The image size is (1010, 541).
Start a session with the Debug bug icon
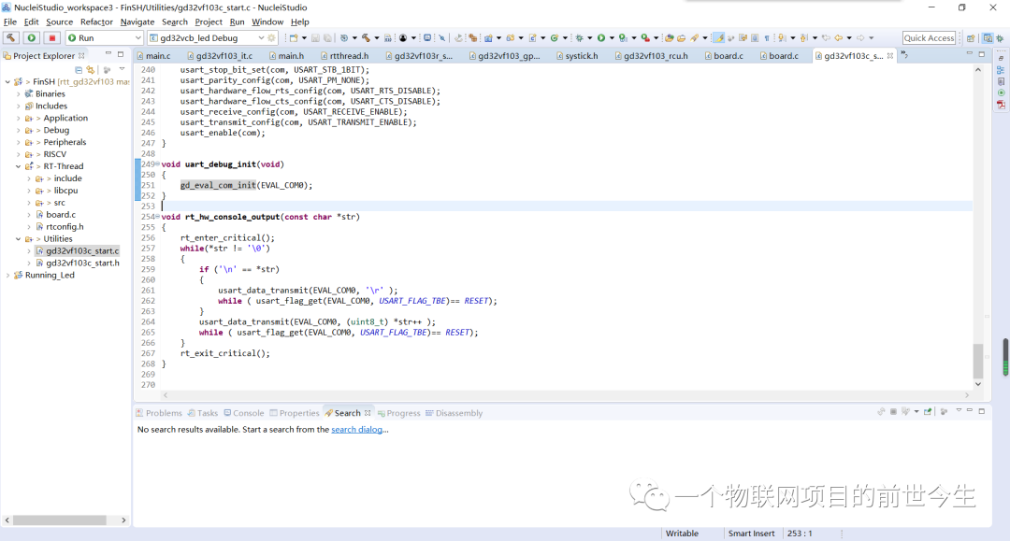pos(579,37)
